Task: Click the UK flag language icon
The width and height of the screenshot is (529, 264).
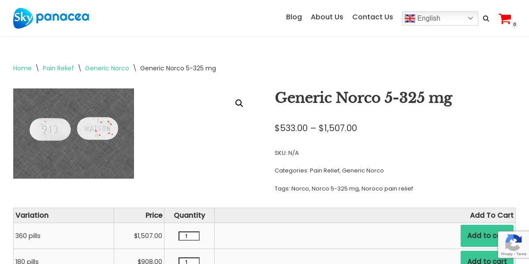Action: (x=410, y=18)
